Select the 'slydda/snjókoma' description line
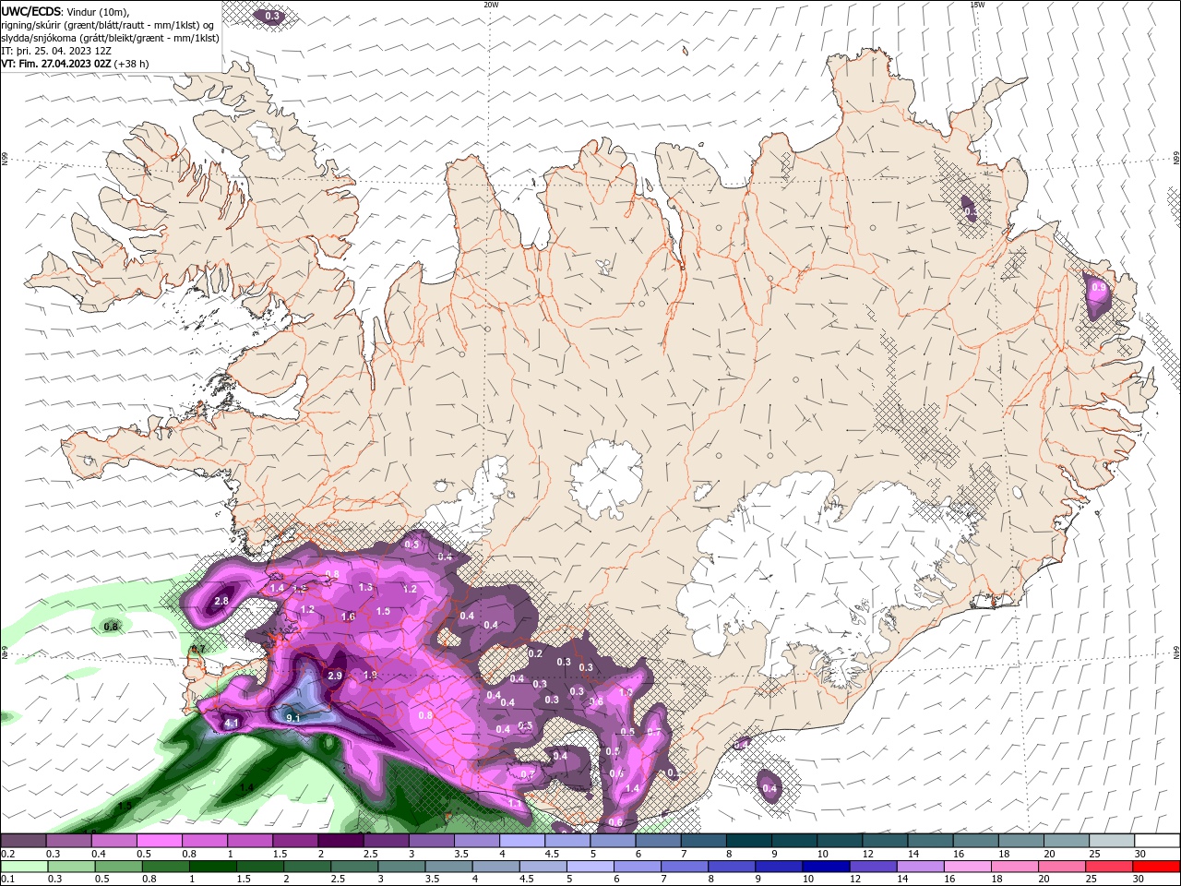The image size is (1181, 886). (110, 38)
